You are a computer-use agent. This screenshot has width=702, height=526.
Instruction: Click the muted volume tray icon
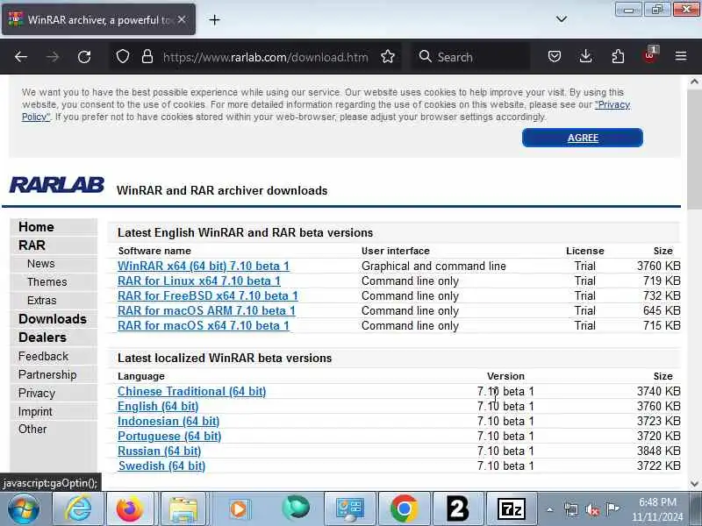point(591,509)
